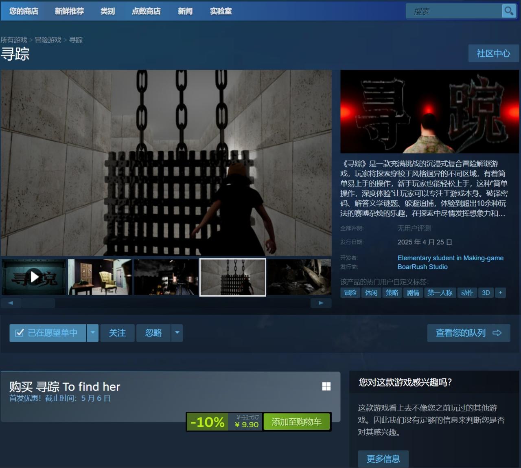
Task: Select the 休闲 tag
Action: (371, 292)
